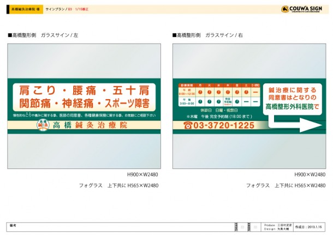Click the 日・祝日 column header
This screenshot has width=333, height=235.
tap(255, 85)
